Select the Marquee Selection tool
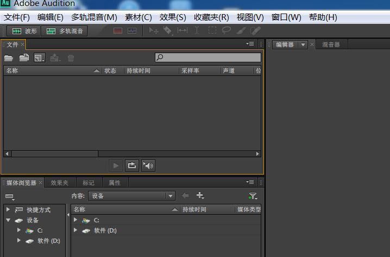This screenshot has width=390, height=257. click(x=212, y=30)
